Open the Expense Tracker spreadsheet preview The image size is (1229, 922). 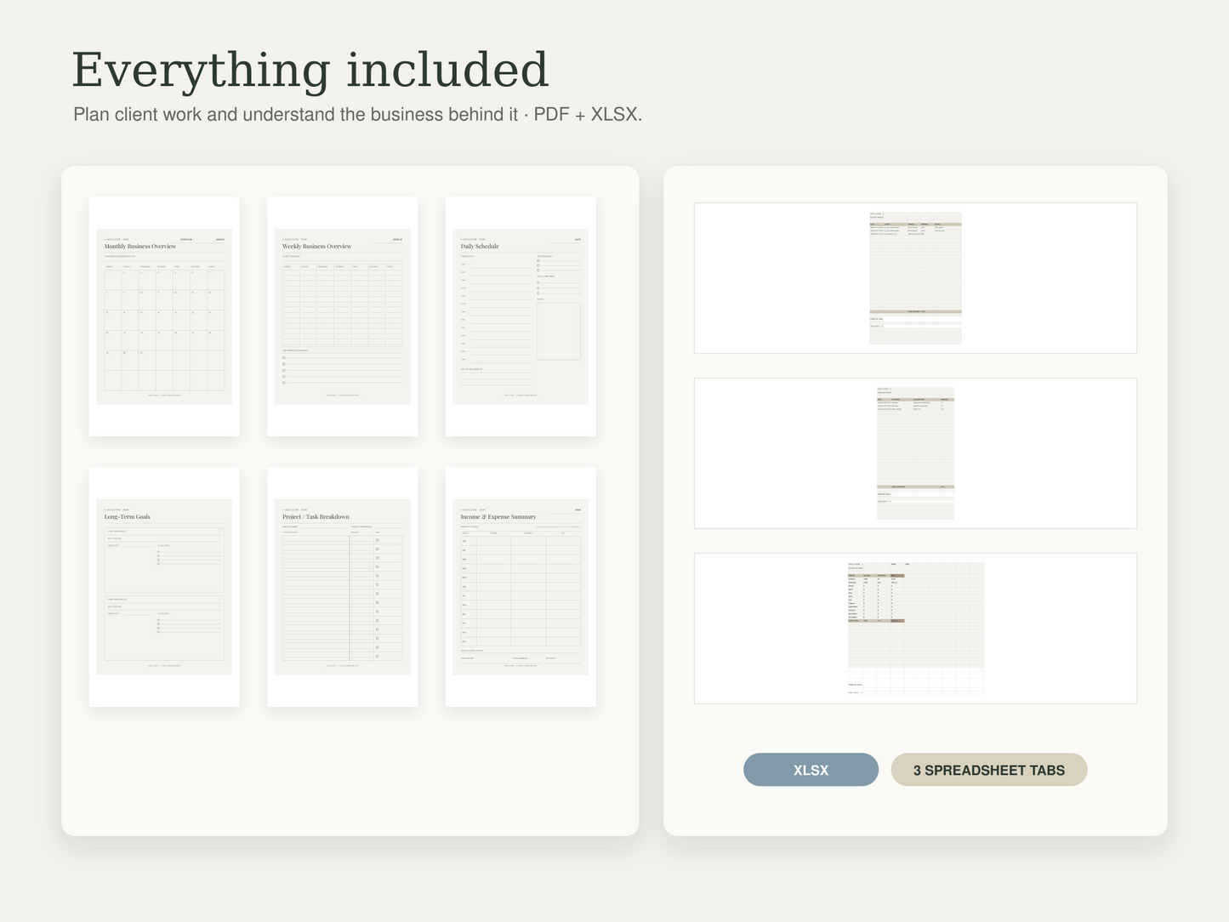pos(915,453)
